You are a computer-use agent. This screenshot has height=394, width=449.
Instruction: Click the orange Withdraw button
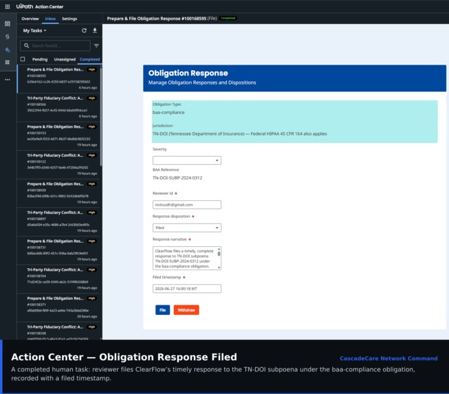pyautogui.click(x=186, y=310)
